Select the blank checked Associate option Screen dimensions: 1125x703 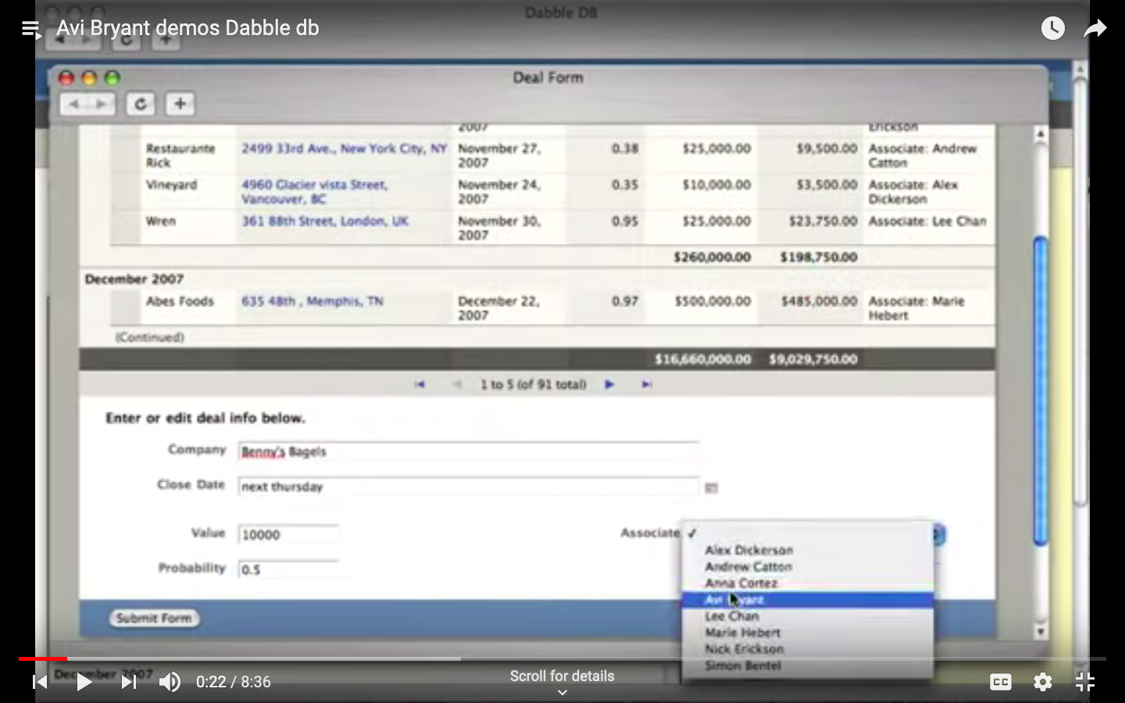[x=807, y=533]
